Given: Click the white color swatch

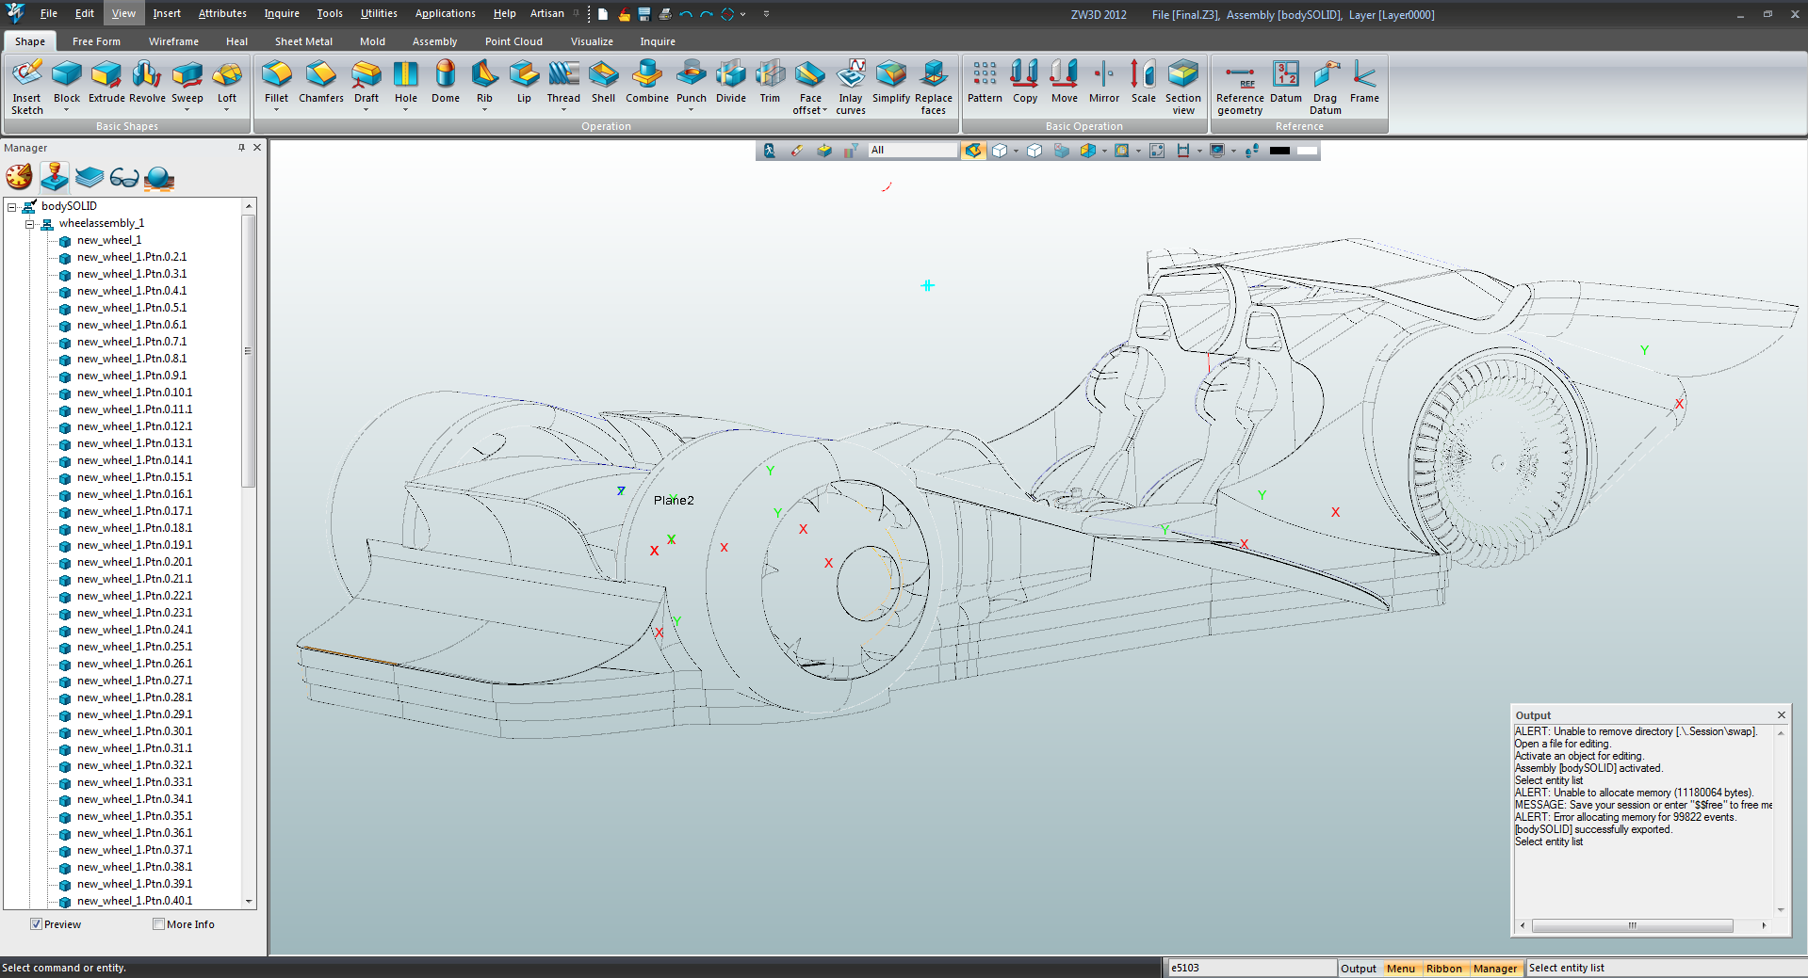Looking at the screenshot, I should pyautogui.click(x=1307, y=151).
